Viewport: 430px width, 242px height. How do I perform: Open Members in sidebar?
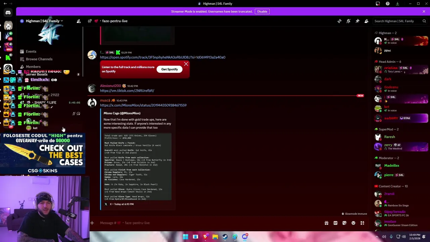click(x=33, y=67)
